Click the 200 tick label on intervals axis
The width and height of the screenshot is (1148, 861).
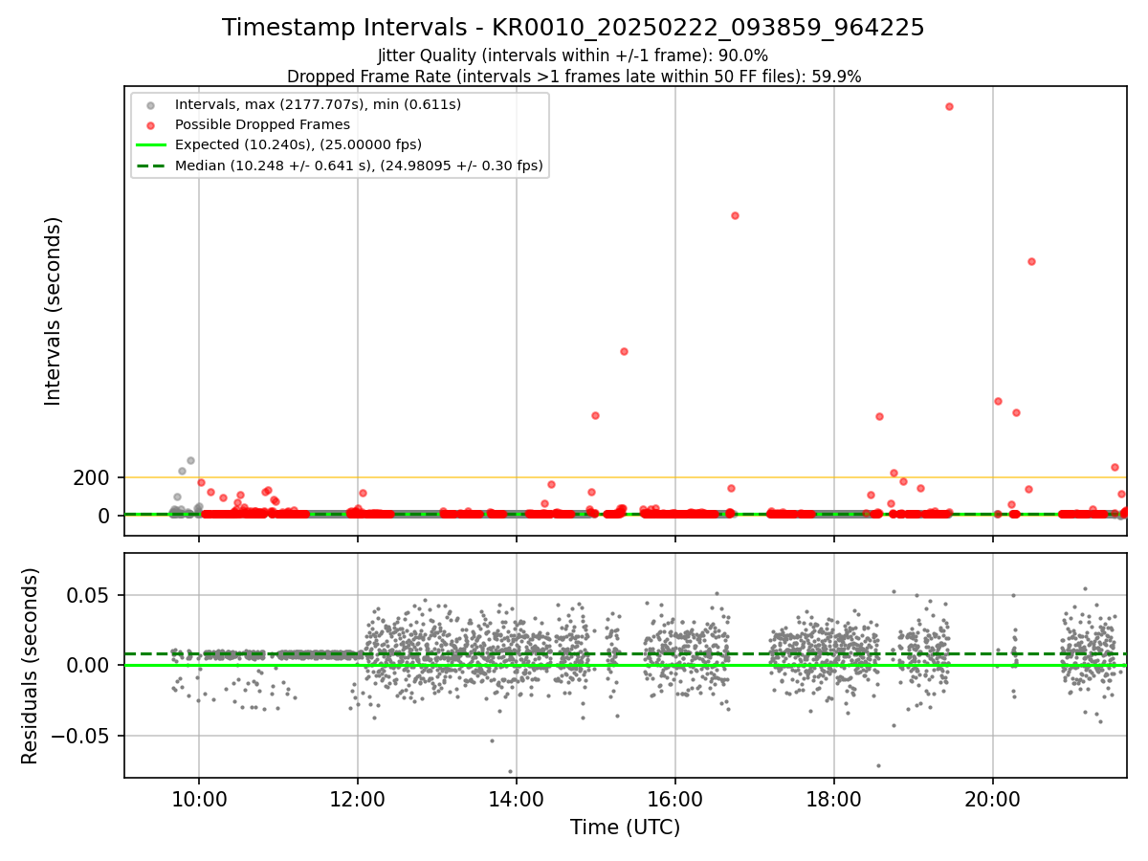tap(91, 477)
